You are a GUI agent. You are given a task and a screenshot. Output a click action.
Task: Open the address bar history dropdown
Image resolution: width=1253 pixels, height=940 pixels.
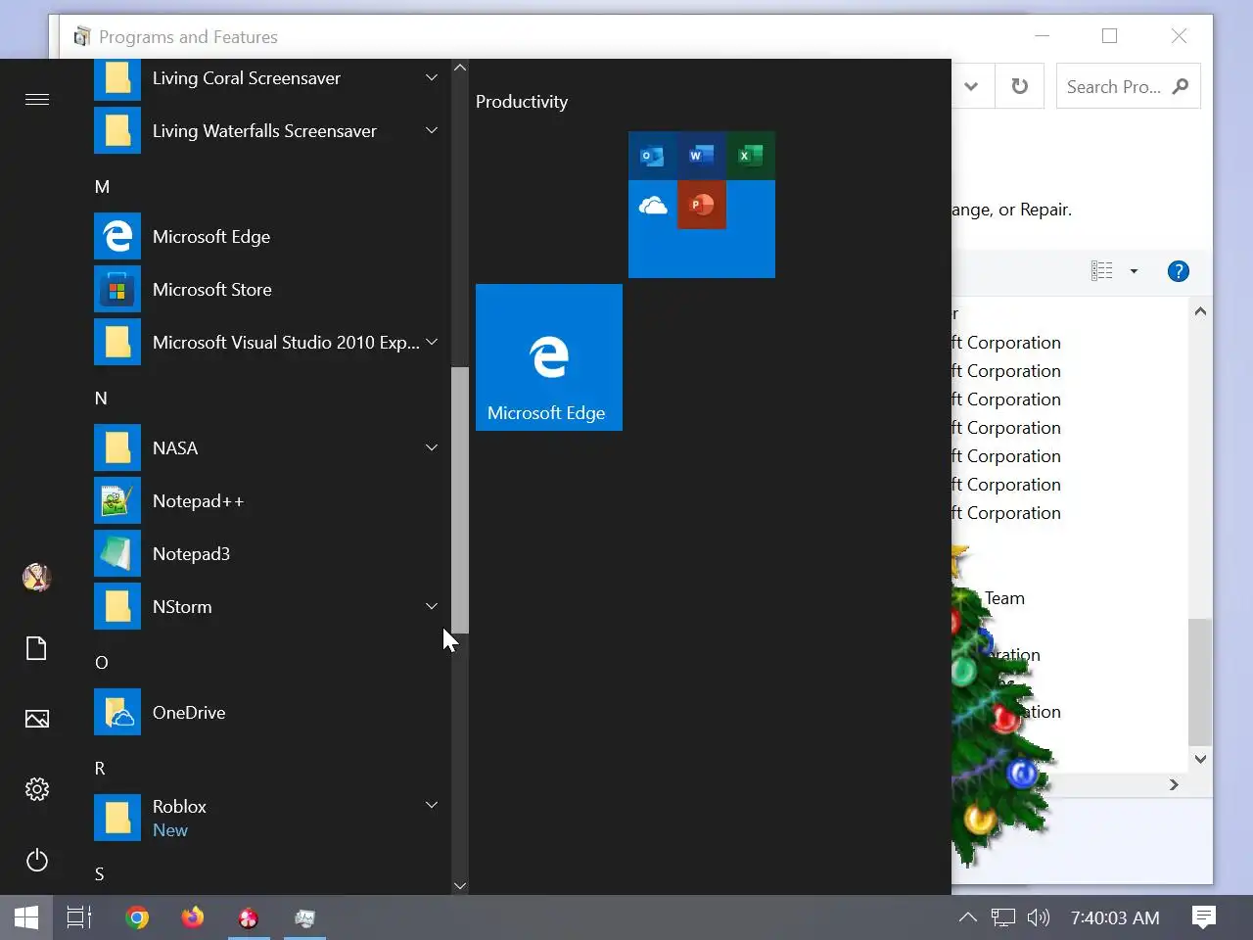tap(971, 86)
